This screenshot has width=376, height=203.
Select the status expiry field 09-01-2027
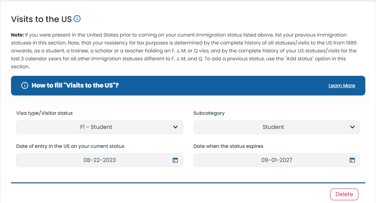(277, 160)
